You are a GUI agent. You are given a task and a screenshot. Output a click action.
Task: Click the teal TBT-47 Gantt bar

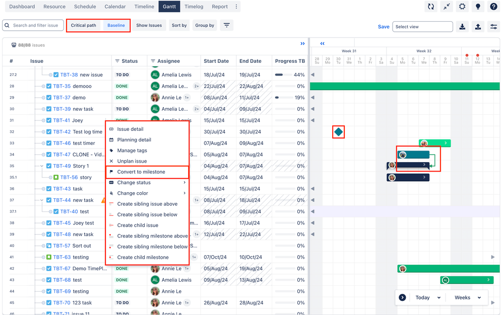click(x=413, y=154)
